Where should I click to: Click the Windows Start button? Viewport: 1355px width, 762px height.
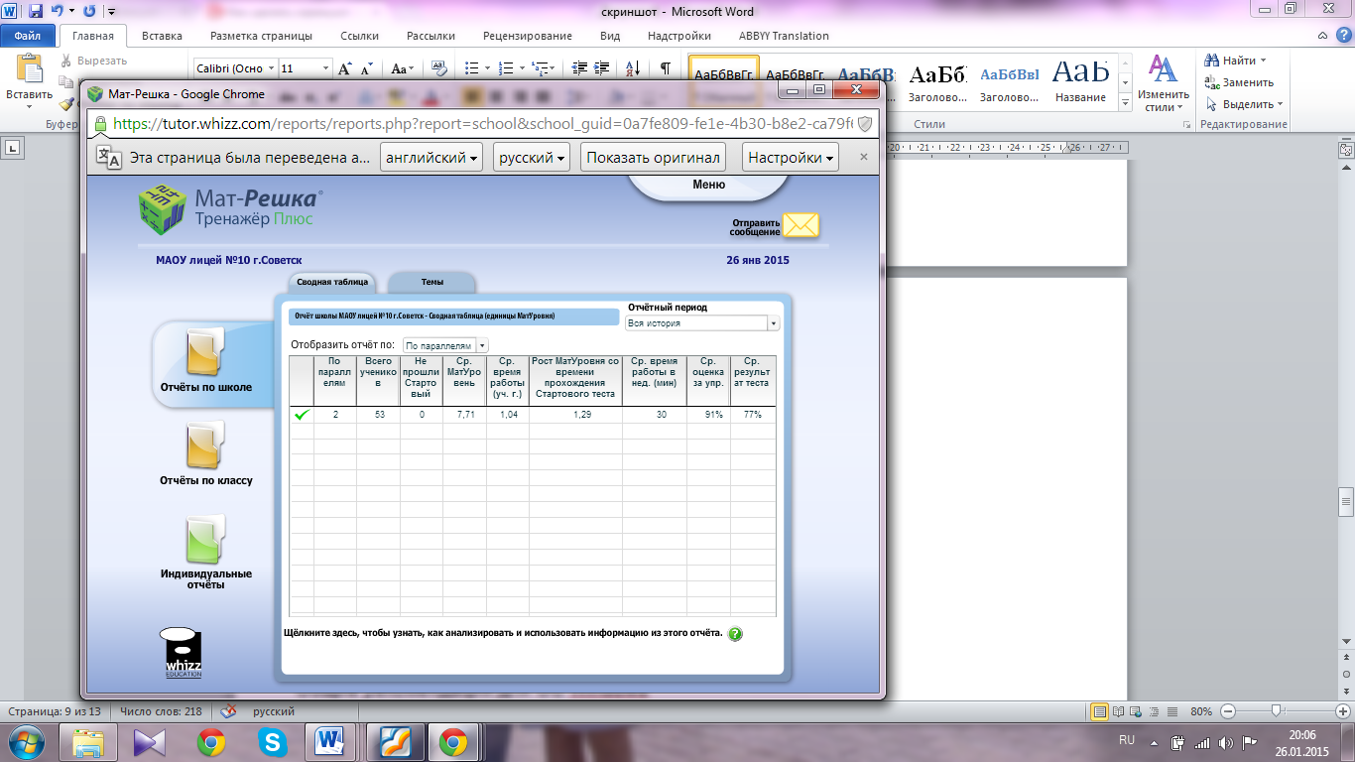(27, 741)
